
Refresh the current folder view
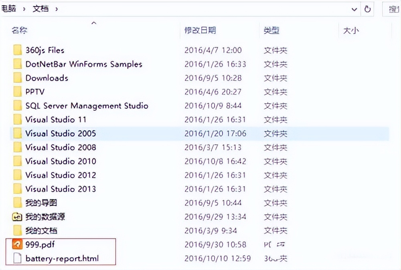(x=368, y=9)
